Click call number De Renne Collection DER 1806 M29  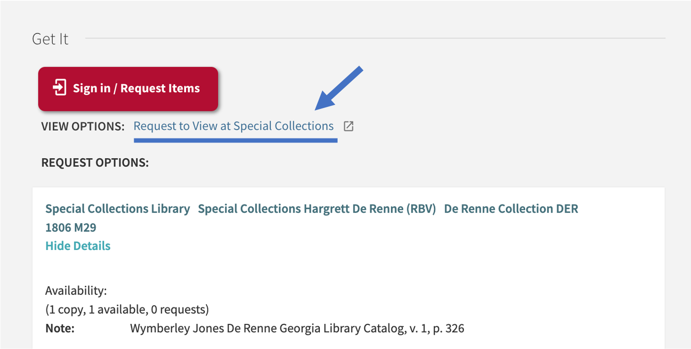(510, 209)
